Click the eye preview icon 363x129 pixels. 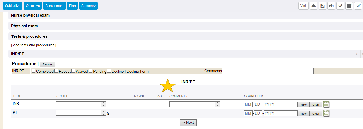(x=331, y=6)
